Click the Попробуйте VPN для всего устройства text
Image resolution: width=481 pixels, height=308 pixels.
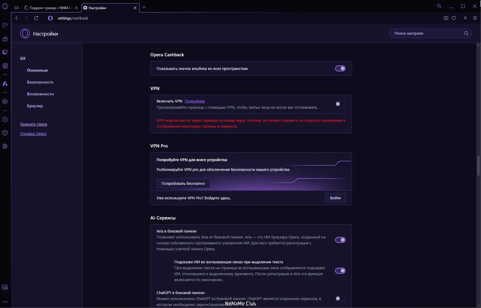(x=192, y=160)
